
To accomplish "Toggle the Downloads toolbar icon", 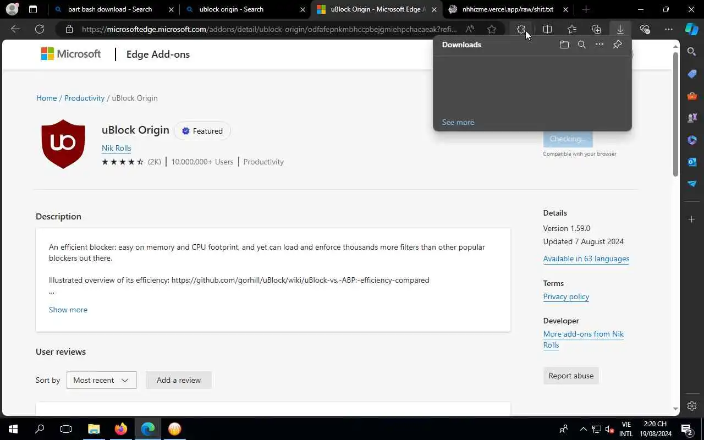I will pyautogui.click(x=620, y=29).
